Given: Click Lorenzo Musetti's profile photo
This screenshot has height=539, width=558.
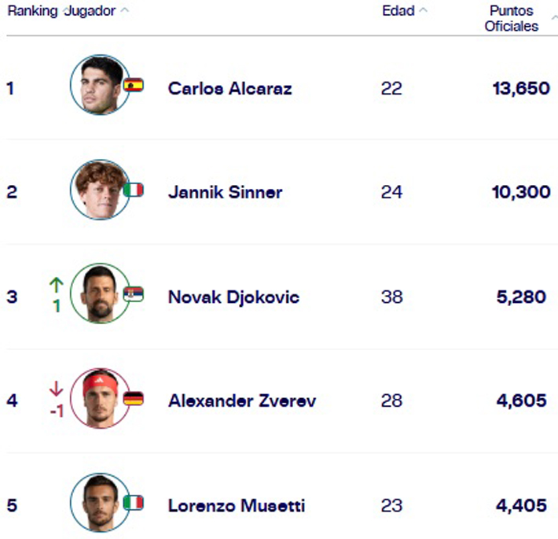Looking at the screenshot, I should [99, 502].
